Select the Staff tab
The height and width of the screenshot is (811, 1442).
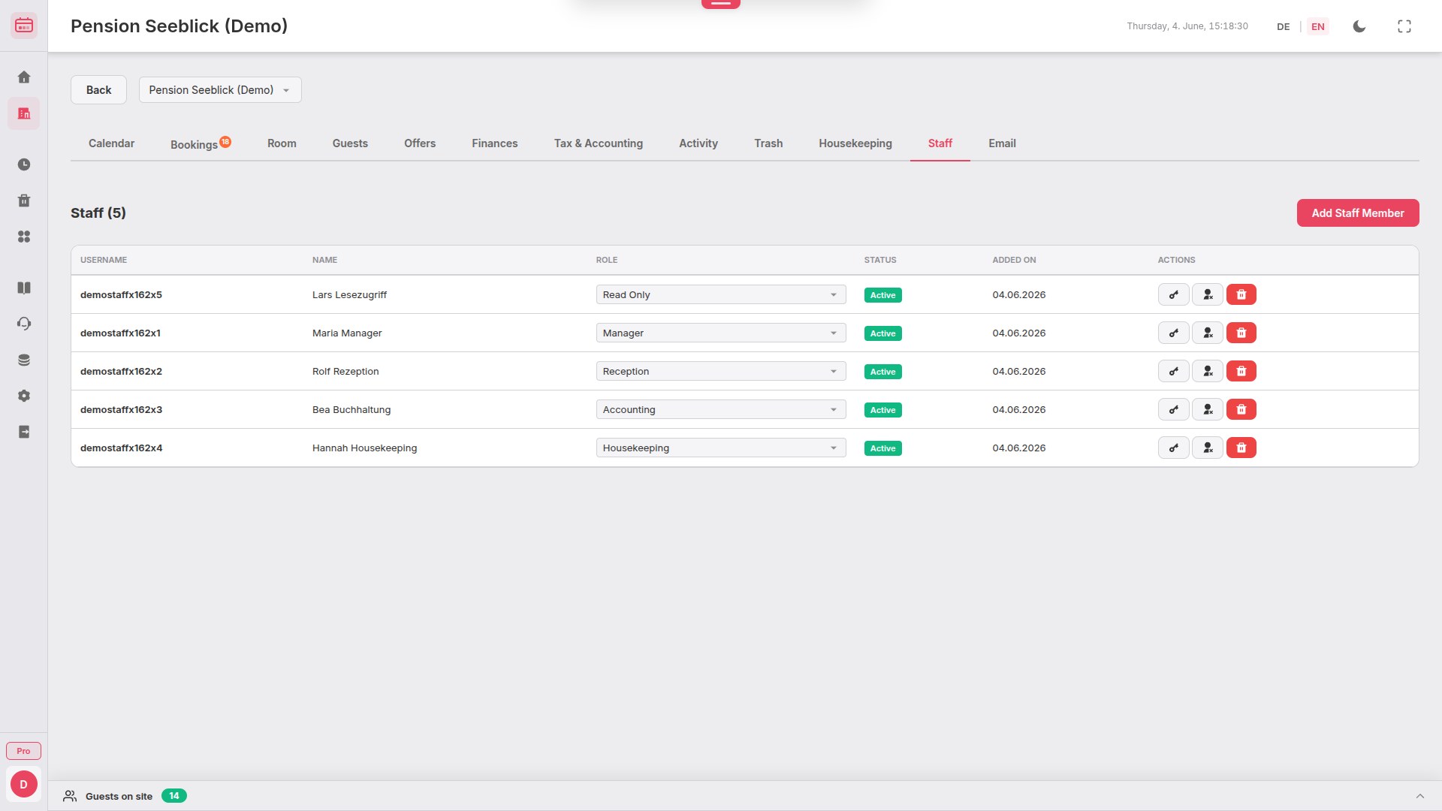(x=940, y=143)
